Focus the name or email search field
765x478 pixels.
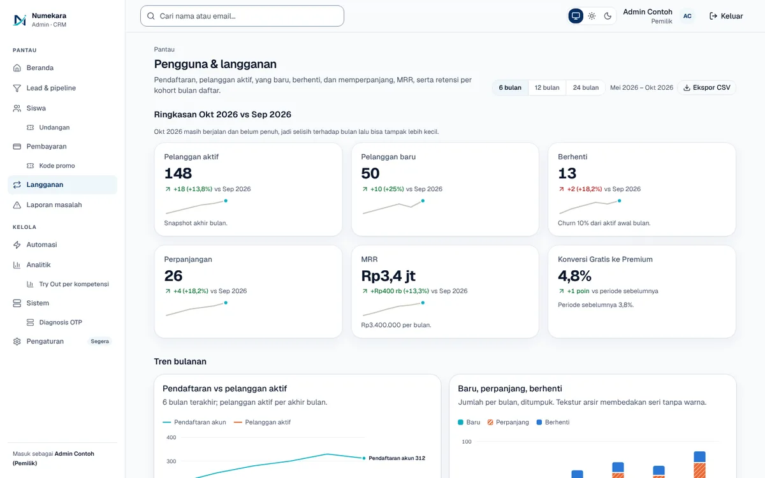tap(242, 16)
